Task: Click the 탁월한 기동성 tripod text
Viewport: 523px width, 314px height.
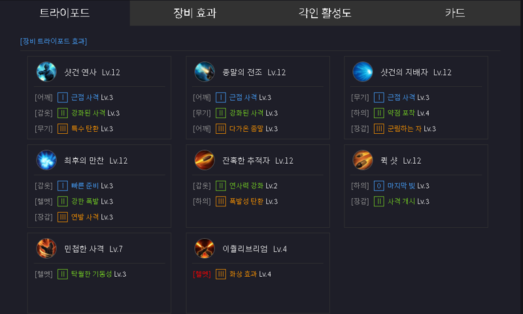Action: pos(92,274)
